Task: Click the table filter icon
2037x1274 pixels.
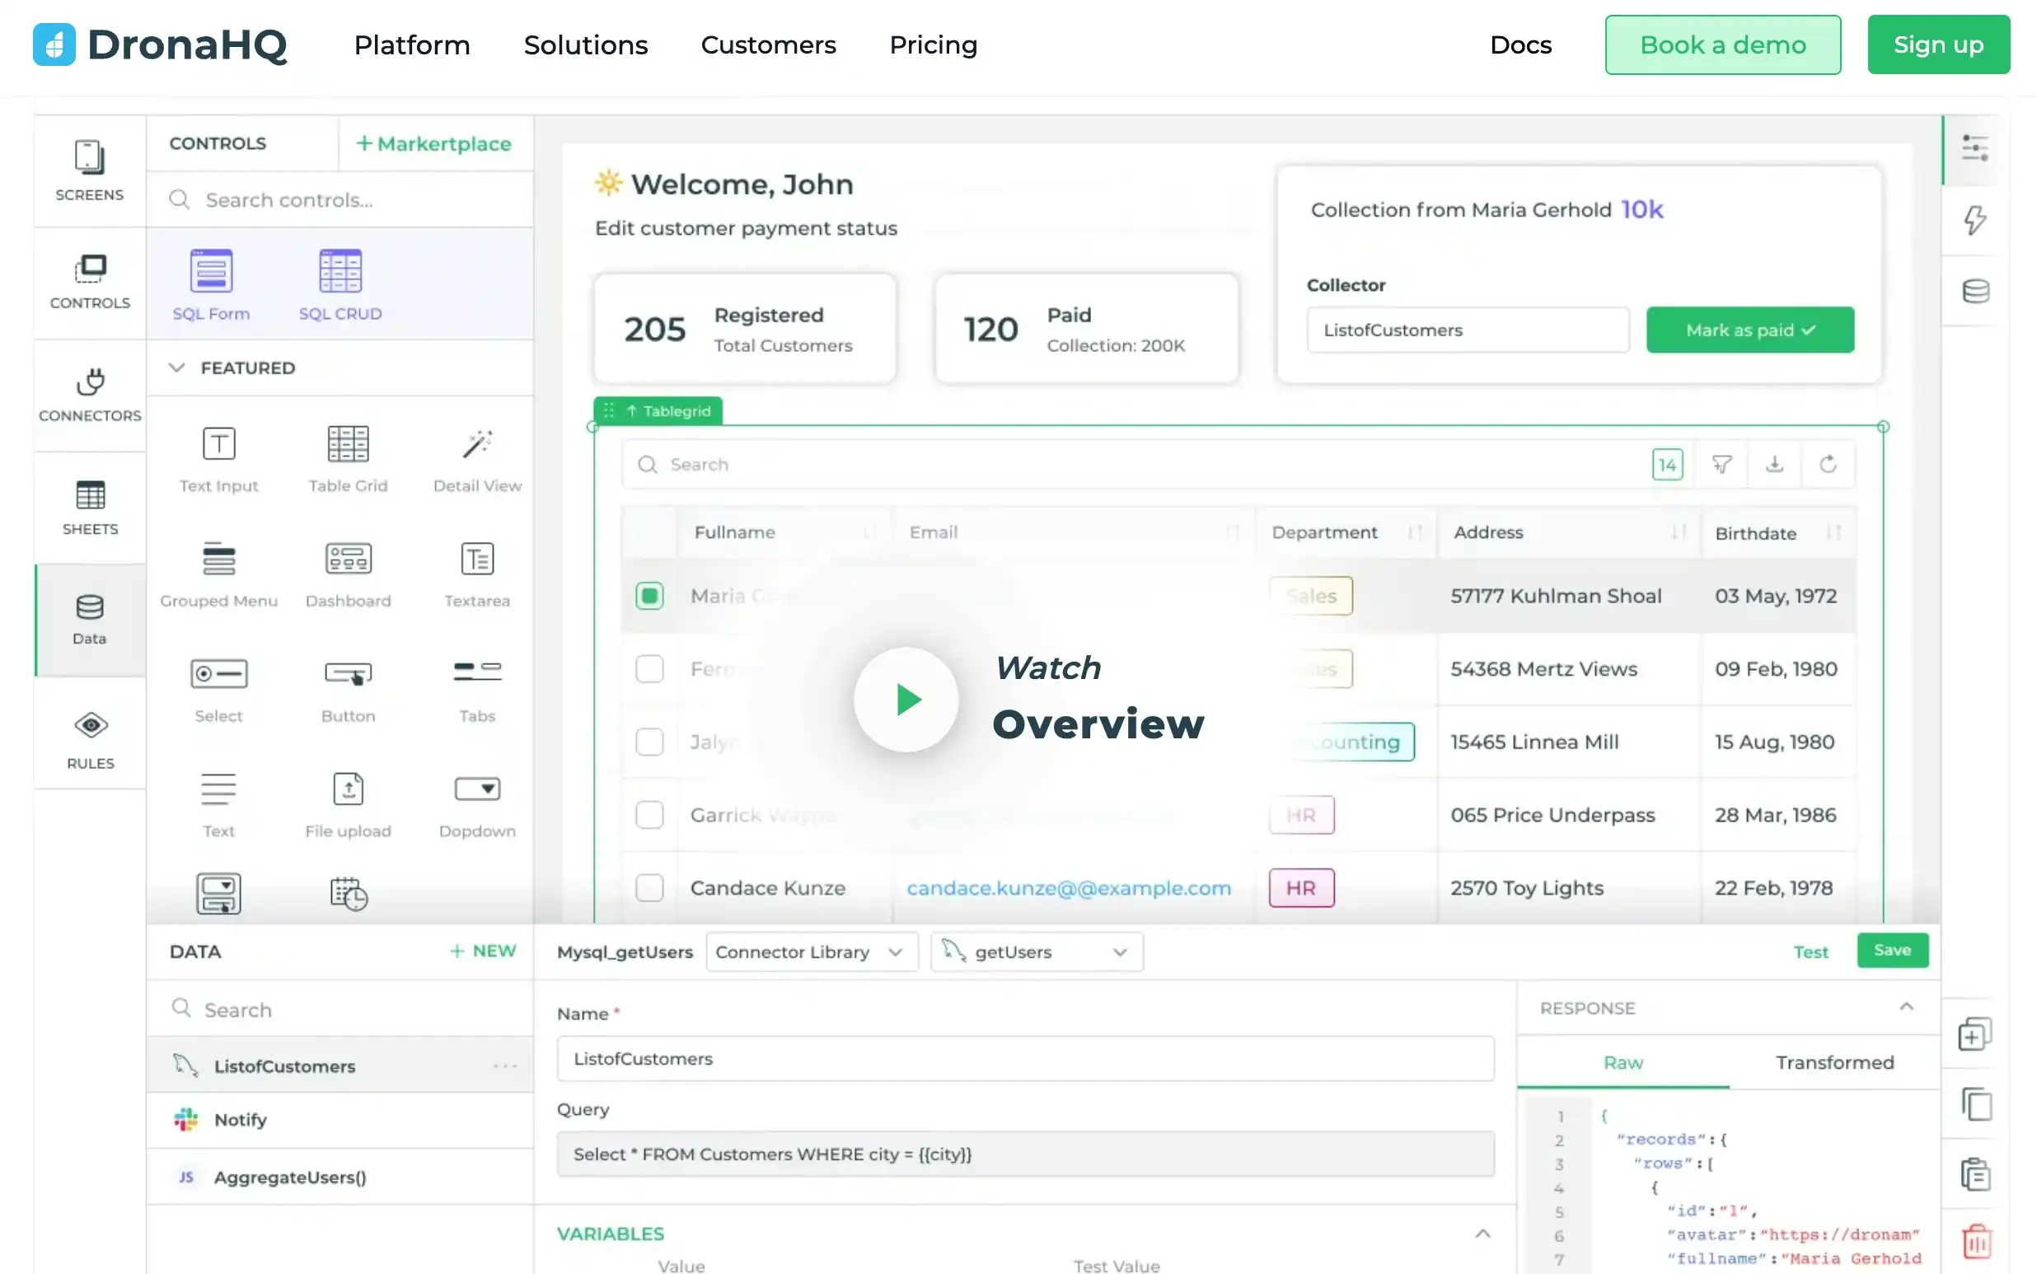Action: 1721,464
